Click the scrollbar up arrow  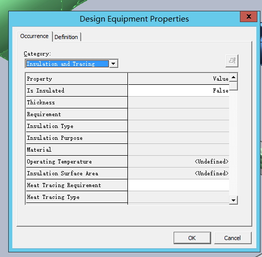pos(233,77)
